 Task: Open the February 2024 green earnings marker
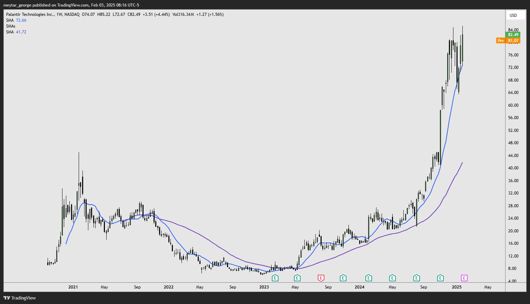point(369,278)
